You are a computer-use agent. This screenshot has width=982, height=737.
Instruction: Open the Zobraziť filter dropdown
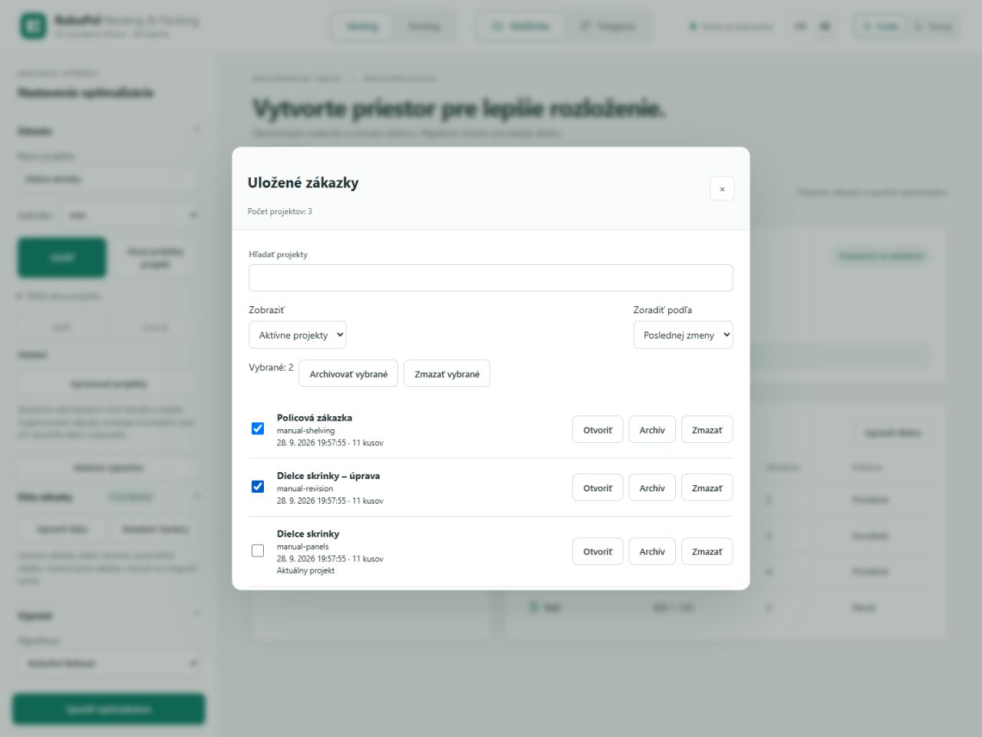(x=298, y=335)
